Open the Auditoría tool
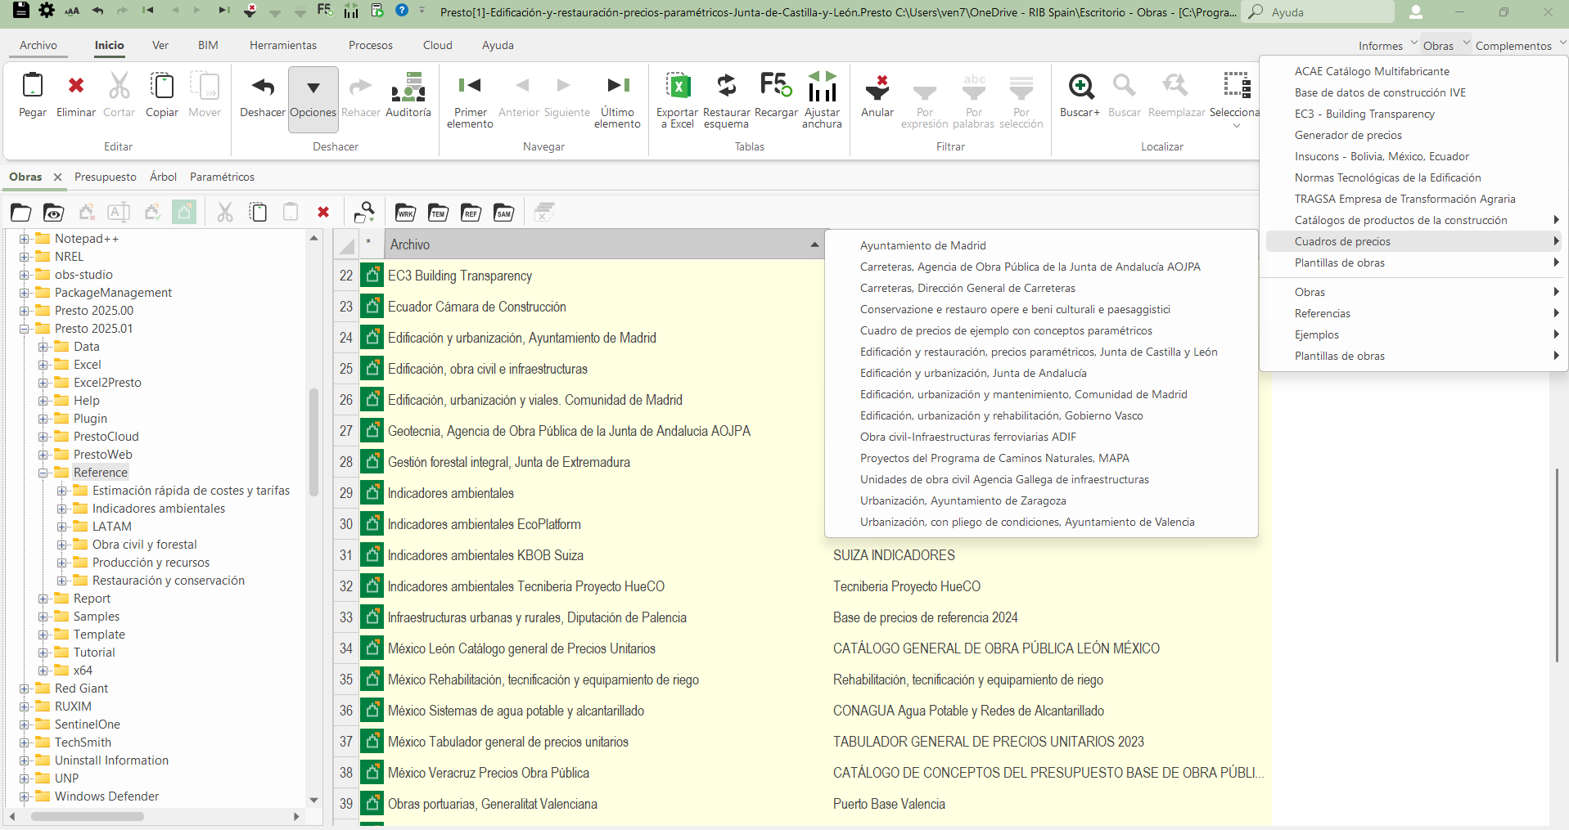This screenshot has width=1569, height=830. [408, 86]
